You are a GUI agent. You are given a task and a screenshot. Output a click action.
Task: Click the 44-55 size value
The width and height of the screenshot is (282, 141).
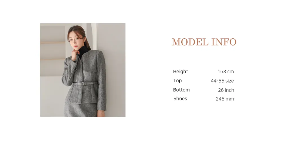(x=222, y=81)
